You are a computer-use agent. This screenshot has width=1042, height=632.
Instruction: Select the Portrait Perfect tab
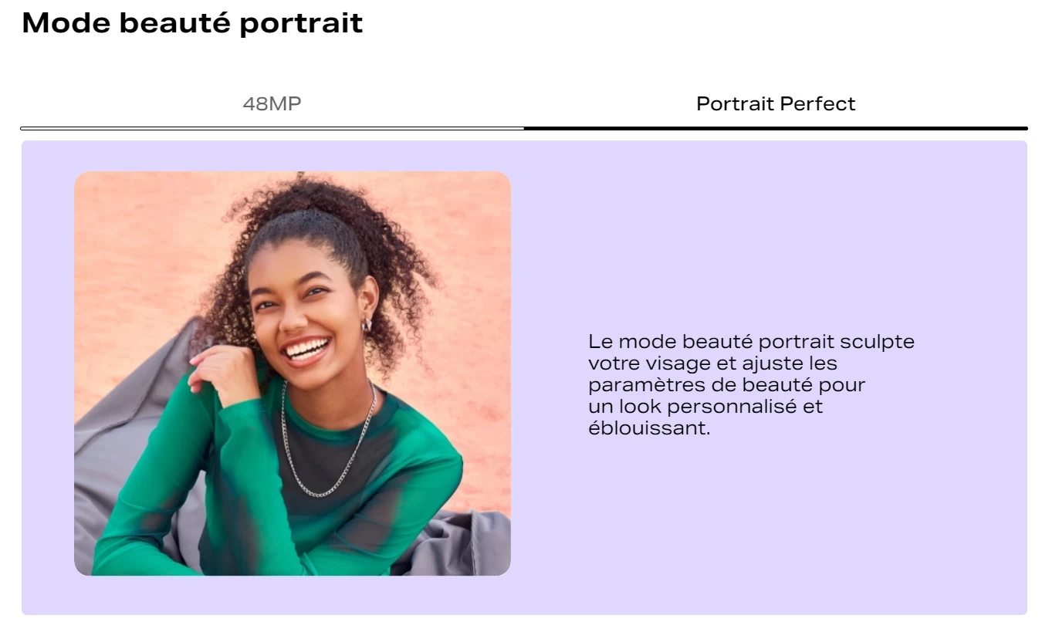click(x=776, y=103)
